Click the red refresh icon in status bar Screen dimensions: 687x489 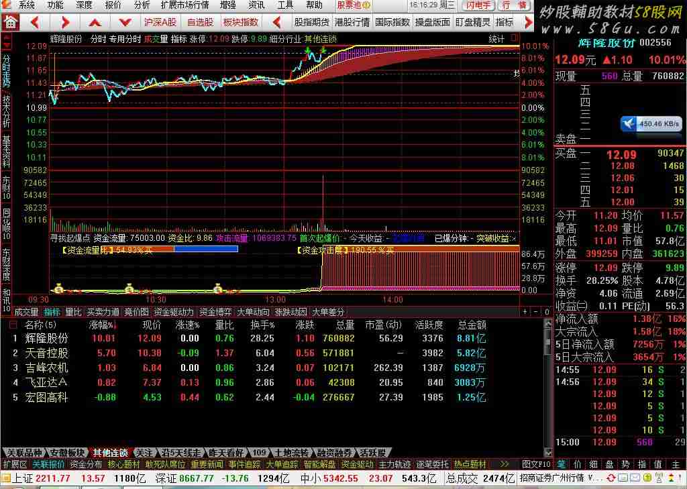click(x=611, y=478)
